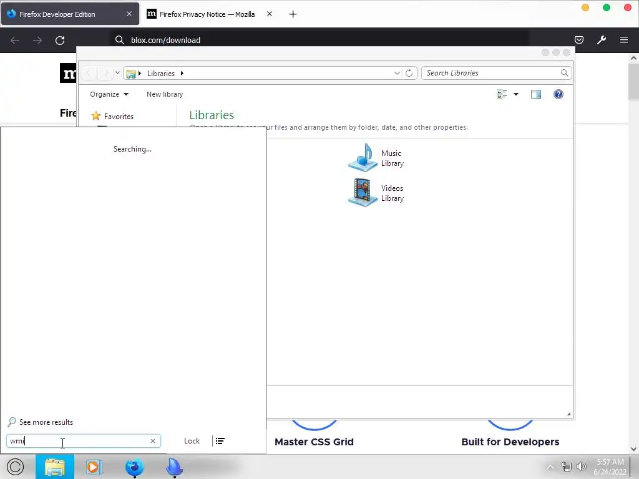639x479 pixels.
Task: Click the Lock button
Action: (192, 441)
